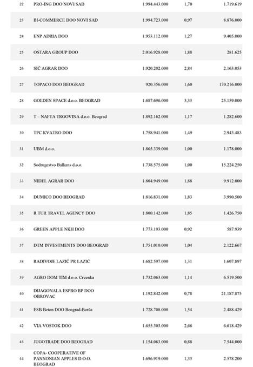Select Sodrugestvo Balkans d.o.o. row

(x=126, y=165)
